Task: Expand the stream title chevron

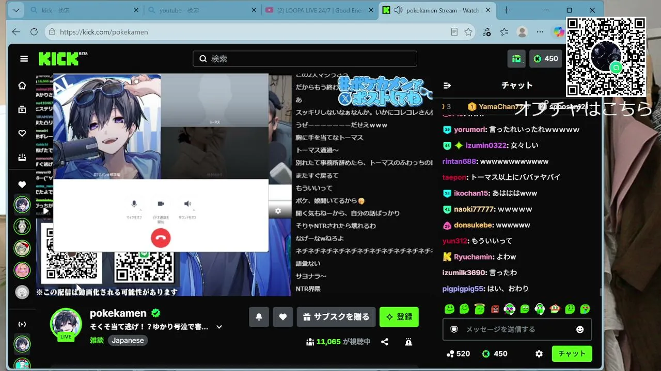Action: click(x=219, y=327)
